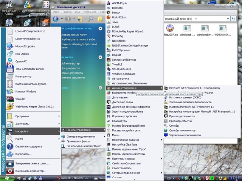Click the Up folder toolbar icon
242x181 pixels.
[x=80, y=19]
